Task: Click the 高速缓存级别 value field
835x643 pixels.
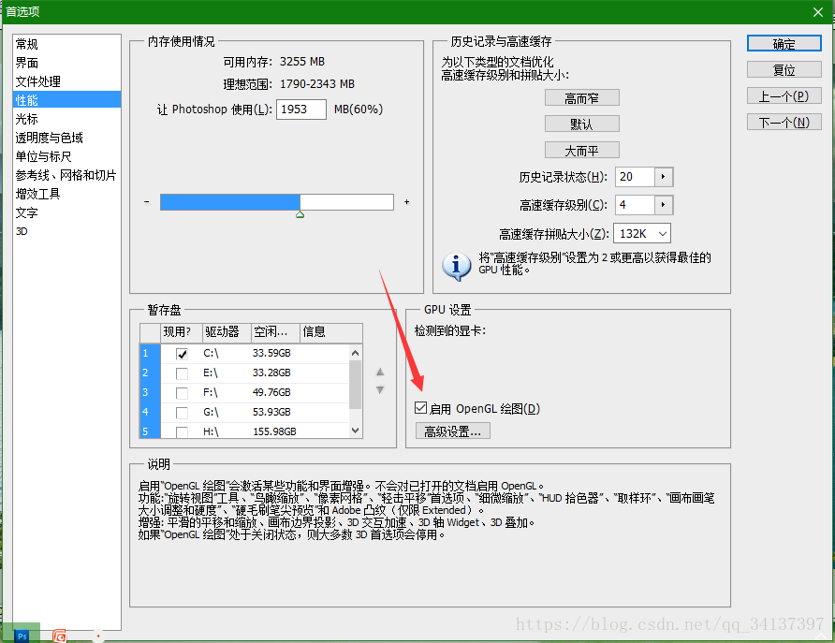Action: [x=635, y=205]
